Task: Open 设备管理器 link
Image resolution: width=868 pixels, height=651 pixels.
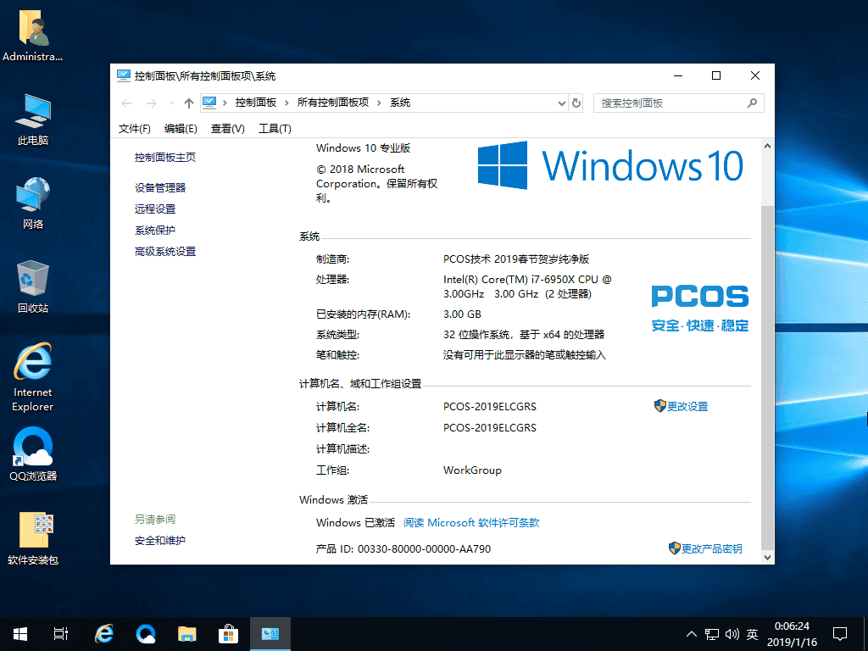Action: pos(160,187)
